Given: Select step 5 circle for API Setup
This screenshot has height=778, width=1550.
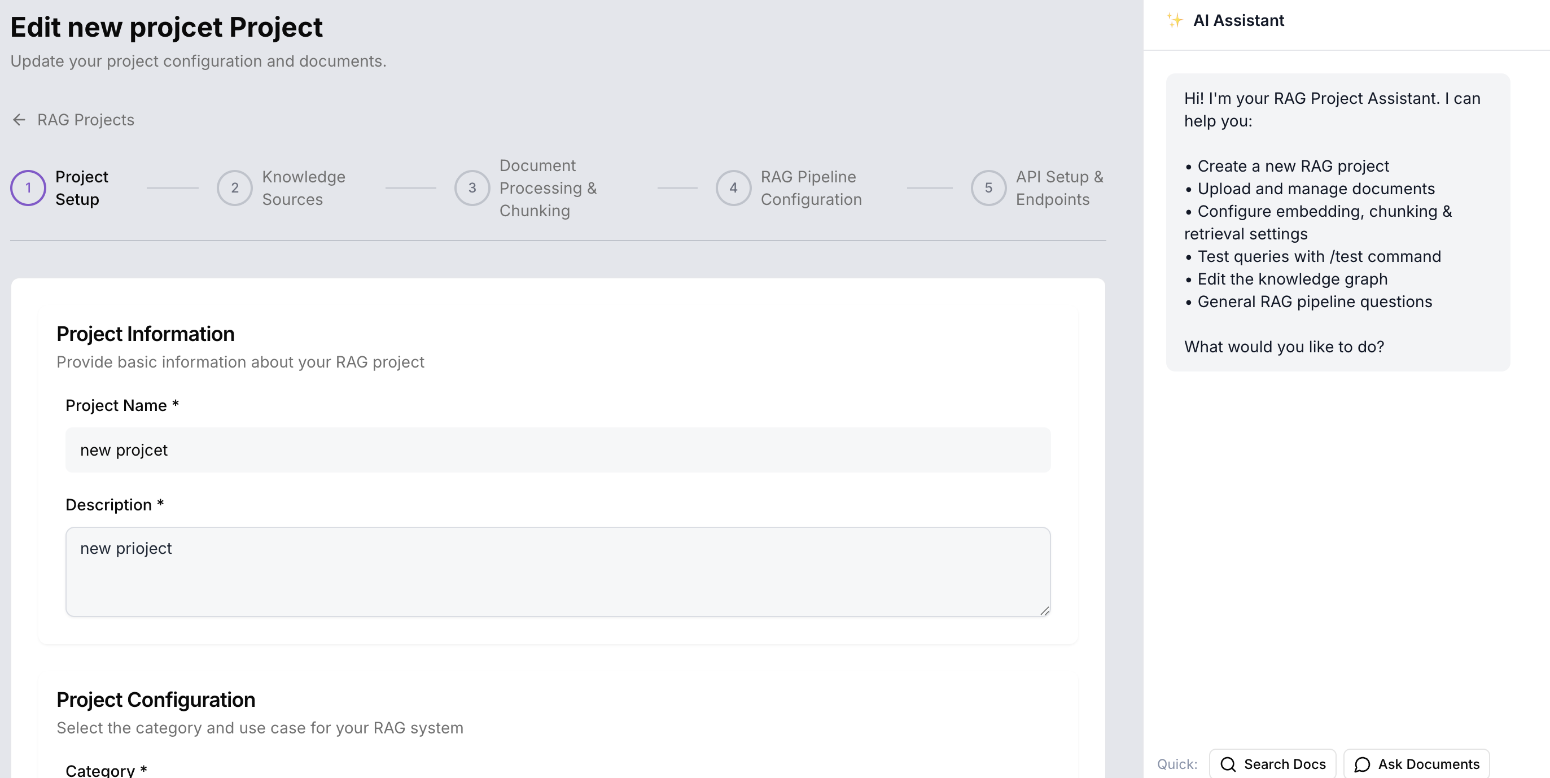Looking at the screenshot, I should [x=988, y=188].
